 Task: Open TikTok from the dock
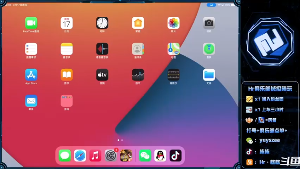[175, 155]
